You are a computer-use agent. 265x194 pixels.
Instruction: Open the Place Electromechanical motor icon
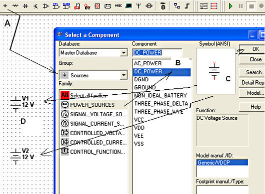(x=149, y=6)
